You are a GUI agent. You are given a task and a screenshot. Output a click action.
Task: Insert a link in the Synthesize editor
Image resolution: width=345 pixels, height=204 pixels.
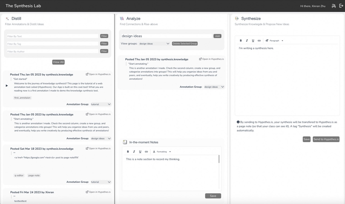pyautogui.click(x=259, y=40)
